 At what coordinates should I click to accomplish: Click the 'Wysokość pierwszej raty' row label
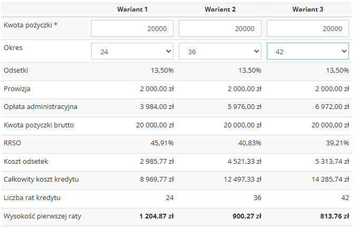tap(42, 216)
